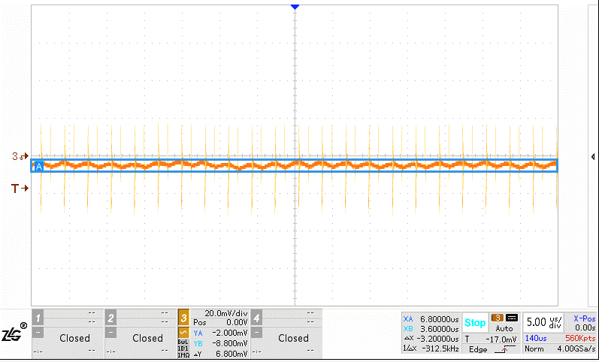The height and width of the screenshot is (362, 599).
Task: Click the channel 3 ground level marker
Action: coord(20,156)
